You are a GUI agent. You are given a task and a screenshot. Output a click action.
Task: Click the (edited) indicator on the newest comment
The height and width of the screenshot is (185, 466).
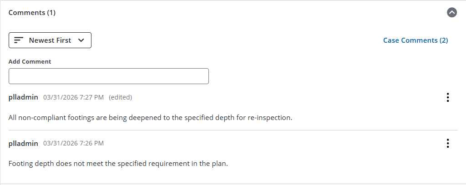pos(120,97)
